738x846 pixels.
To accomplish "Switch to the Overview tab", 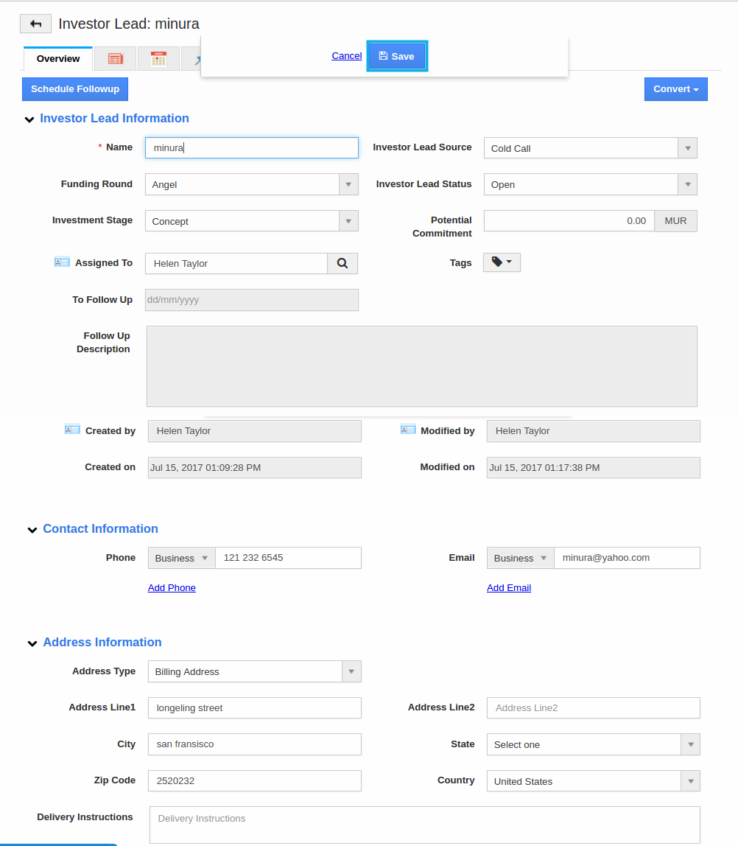I will pyautogui.click(x=58, y=59).
